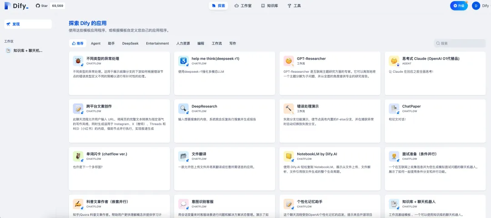Click the help me think accessibility icon
Image resolution: width=491 pixels, height=218 pixels.
click(183, 61)
